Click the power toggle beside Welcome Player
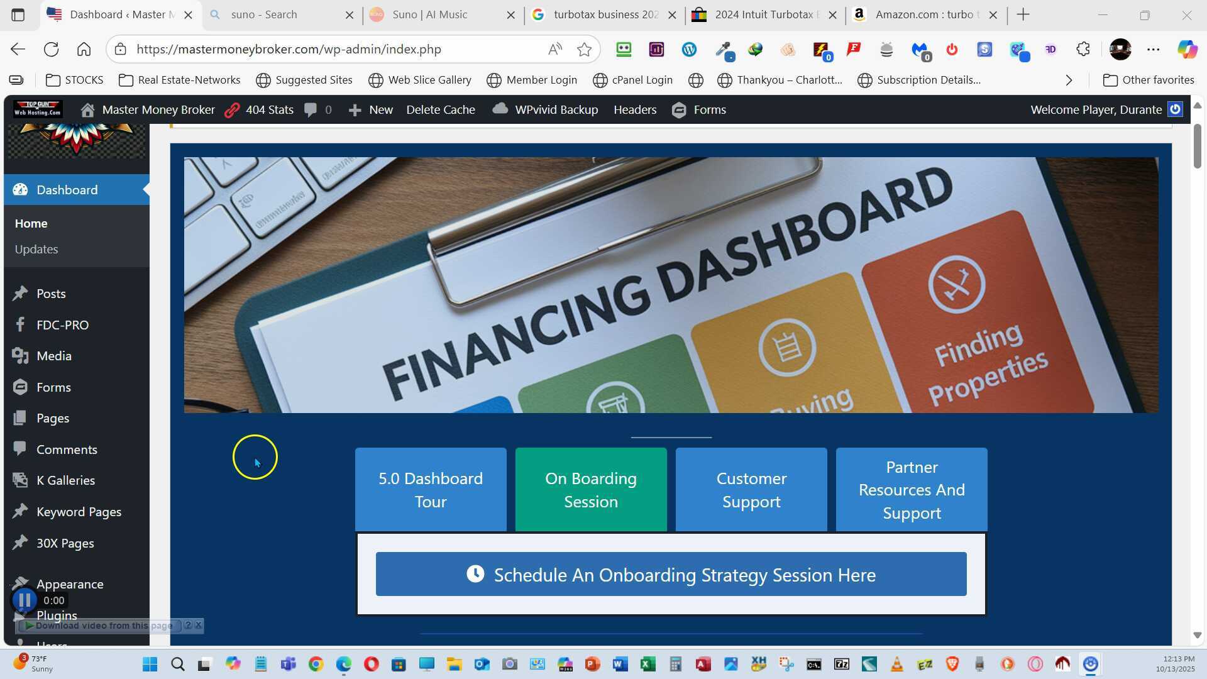This screenshot has width=1207, height=679. click(x=1175, y=109)
